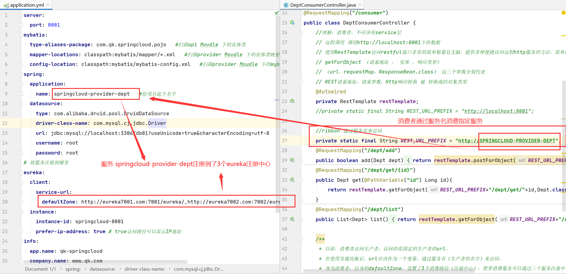The height and width of the screenshot is (274, 566).
Task: Click the jdbc:mysql url value on line 13
Action: (160, 133)
